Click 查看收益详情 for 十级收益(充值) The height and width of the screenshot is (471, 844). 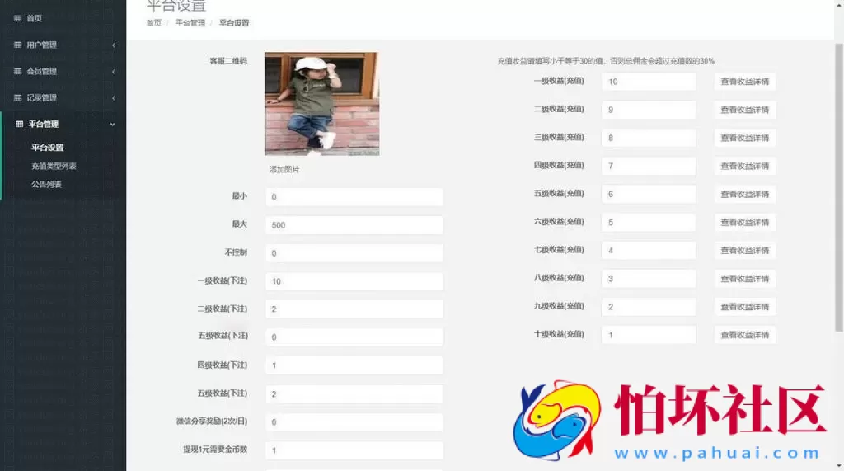[x=745, y=335]
